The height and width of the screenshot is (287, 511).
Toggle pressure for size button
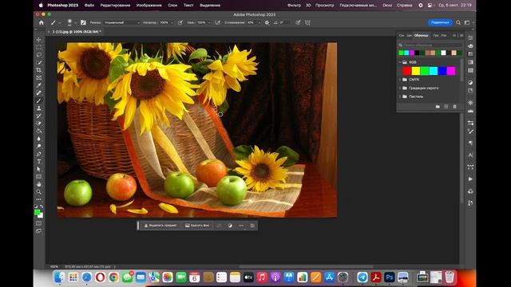[298, 23]
